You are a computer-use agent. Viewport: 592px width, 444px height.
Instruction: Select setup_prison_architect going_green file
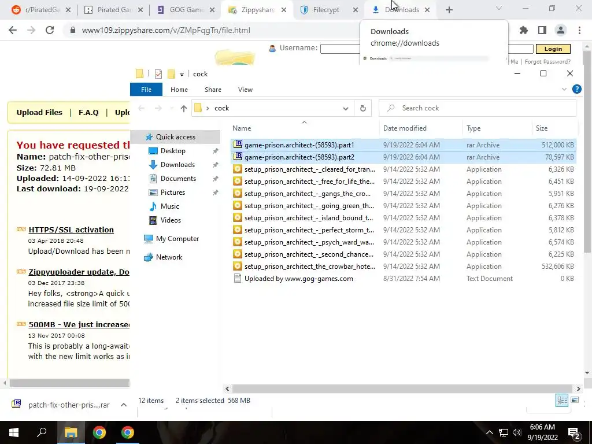[x=403, y=205]
